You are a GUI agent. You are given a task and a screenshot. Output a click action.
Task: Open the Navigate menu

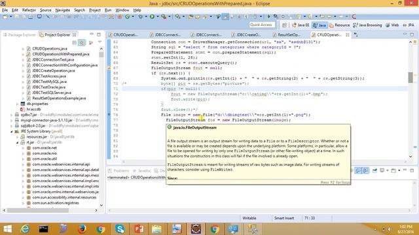tap(63, 10)
